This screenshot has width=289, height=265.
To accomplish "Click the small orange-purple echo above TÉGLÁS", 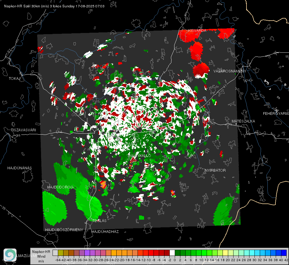I will [103, 184].
